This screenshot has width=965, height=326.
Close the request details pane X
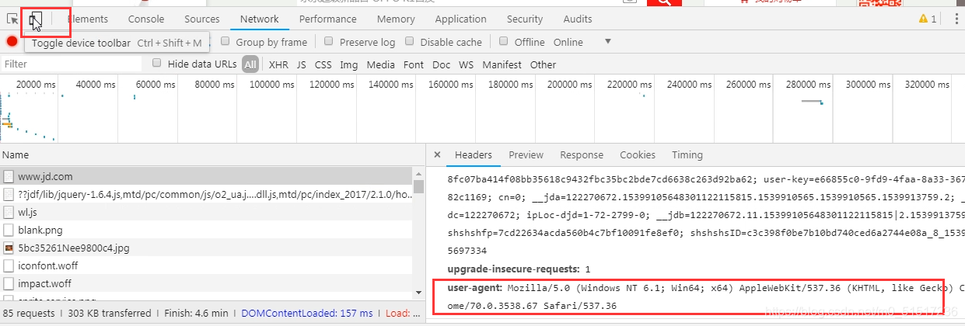point(437,154)
